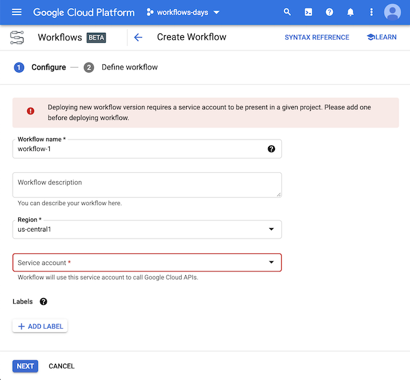Screen dimensions: 410x380
Task: Activate Cloud Shell terminal icon
Action: 308,12
